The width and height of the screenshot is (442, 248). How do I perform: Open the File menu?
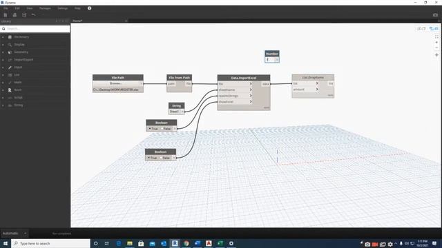point(6,8)
